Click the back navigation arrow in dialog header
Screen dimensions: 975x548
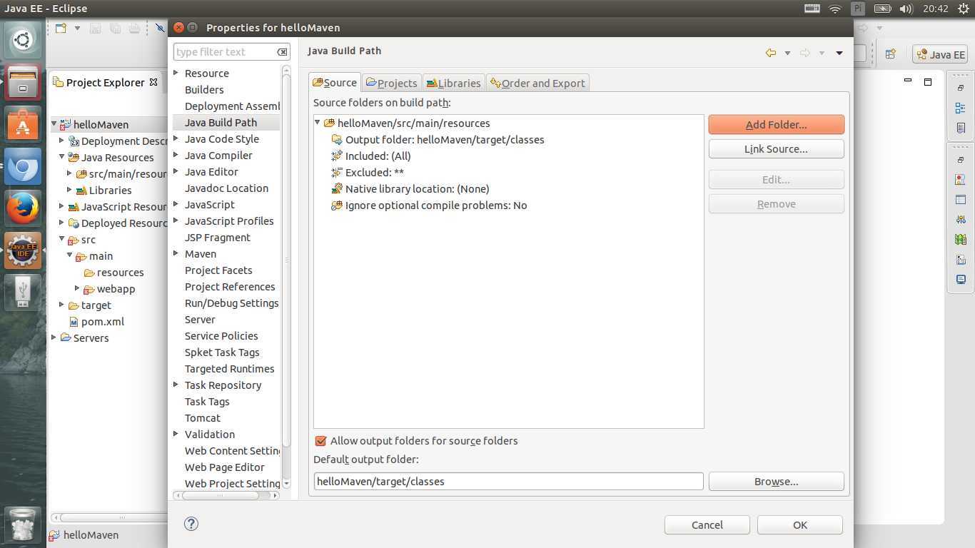coord(771,53)
